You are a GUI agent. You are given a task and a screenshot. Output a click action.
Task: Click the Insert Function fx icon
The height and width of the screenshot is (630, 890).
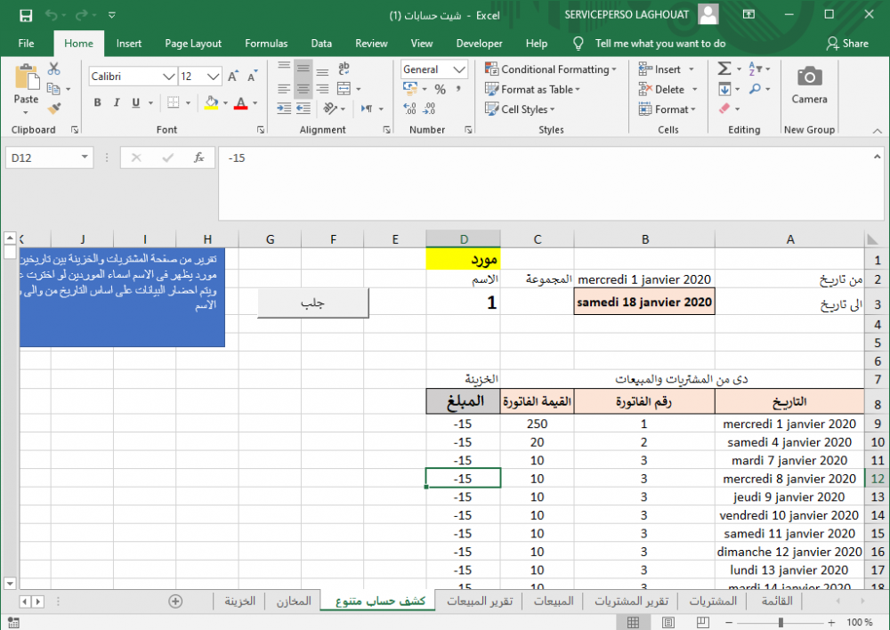click(x=198, y=157)
